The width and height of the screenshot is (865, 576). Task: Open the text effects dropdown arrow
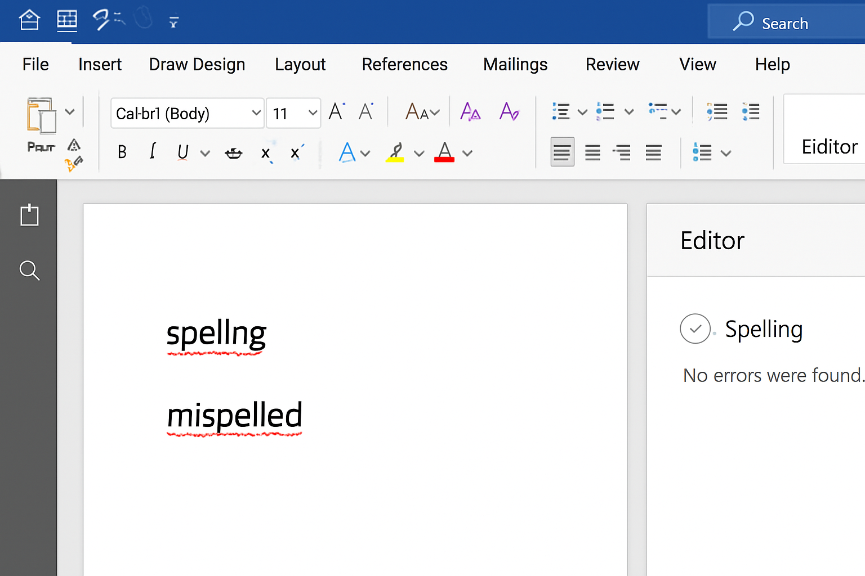pos(365,153)
